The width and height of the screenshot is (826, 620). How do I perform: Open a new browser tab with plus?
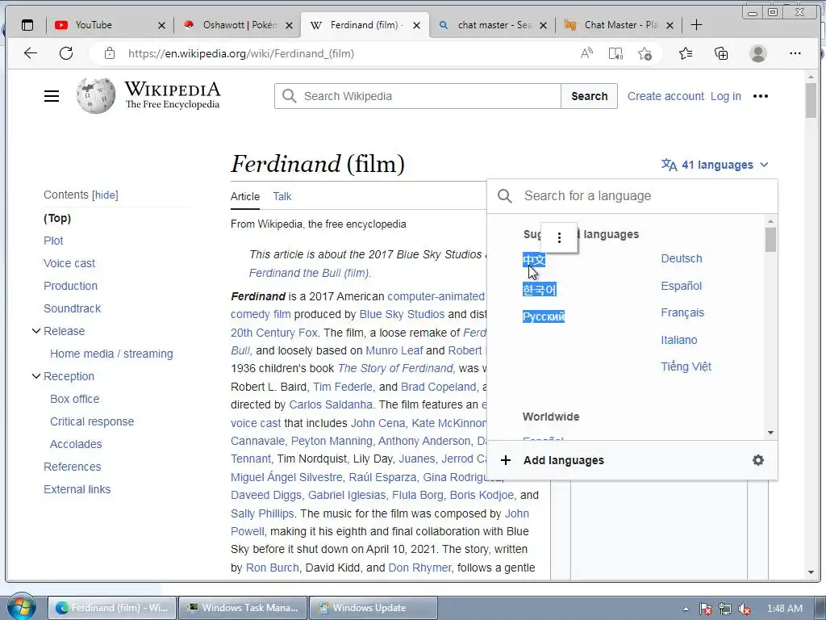pos(696,25)
